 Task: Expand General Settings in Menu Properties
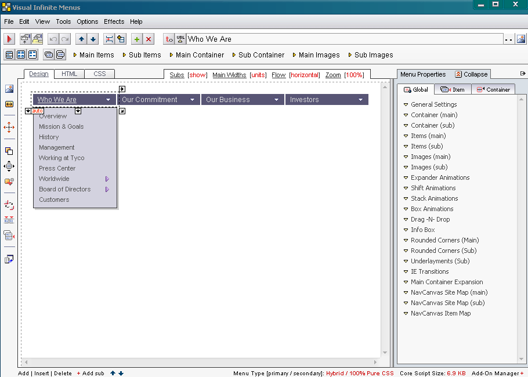pyautogui.click(x=430, y=104)
